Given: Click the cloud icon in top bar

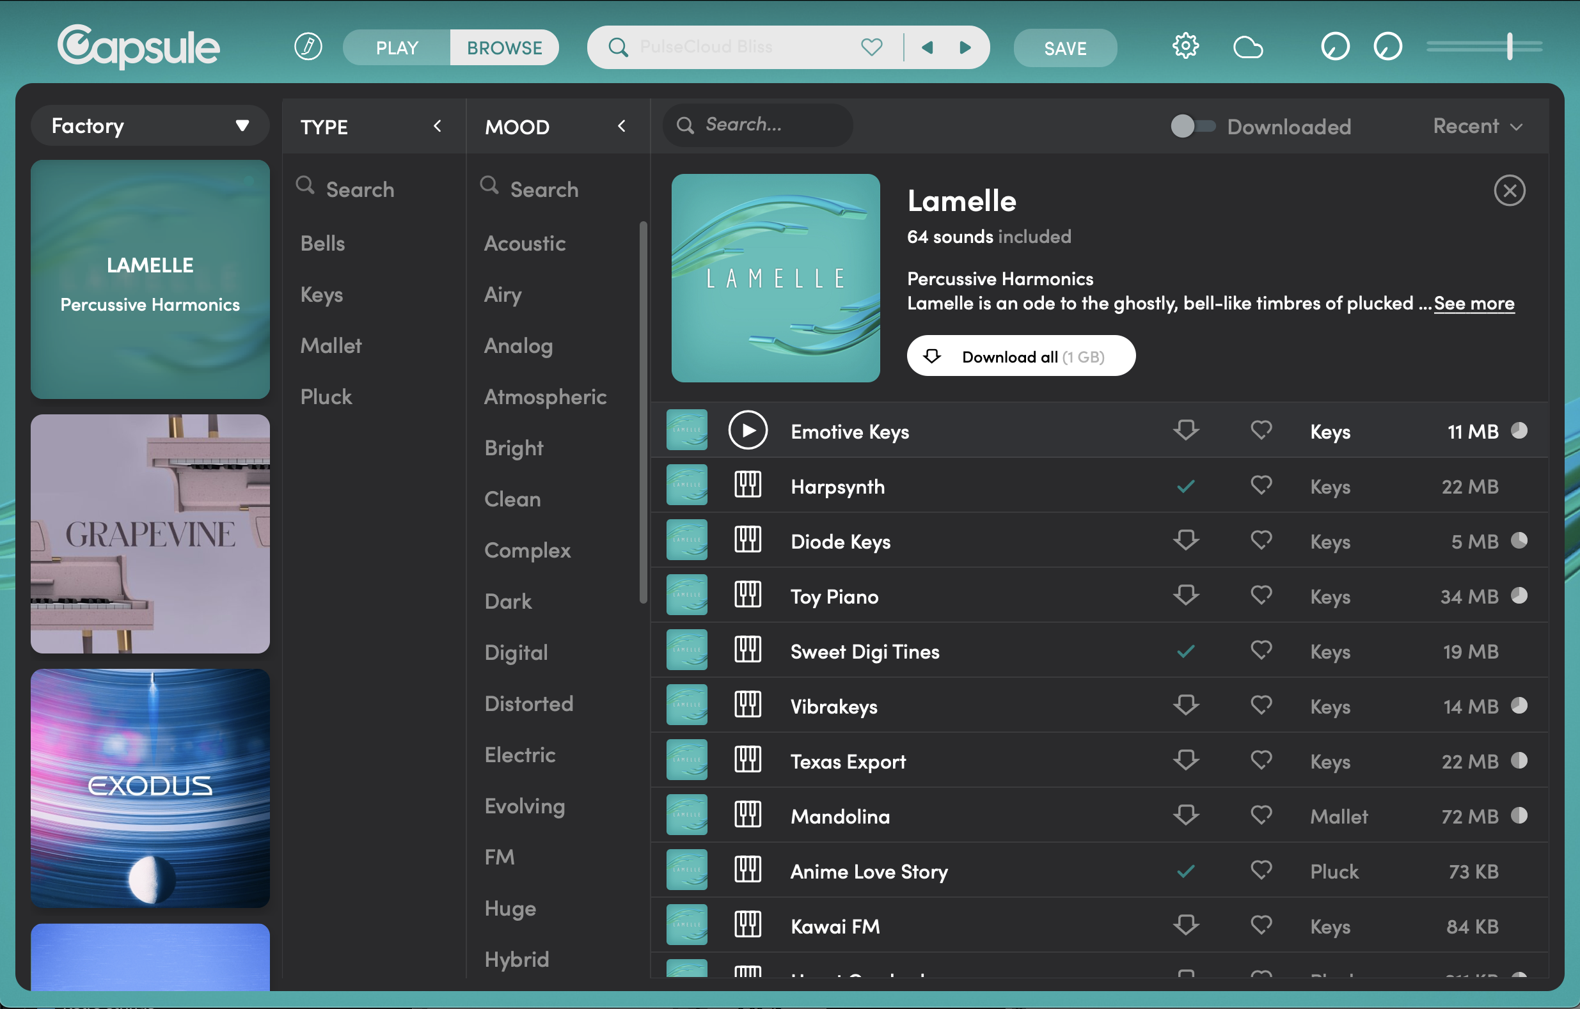Looking at the screenshot, I should tap(1247, 47).
